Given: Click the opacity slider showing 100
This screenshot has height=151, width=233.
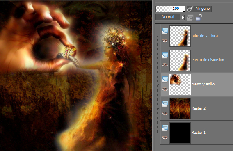Looking at the screenshot, I should tap(170, 9).
